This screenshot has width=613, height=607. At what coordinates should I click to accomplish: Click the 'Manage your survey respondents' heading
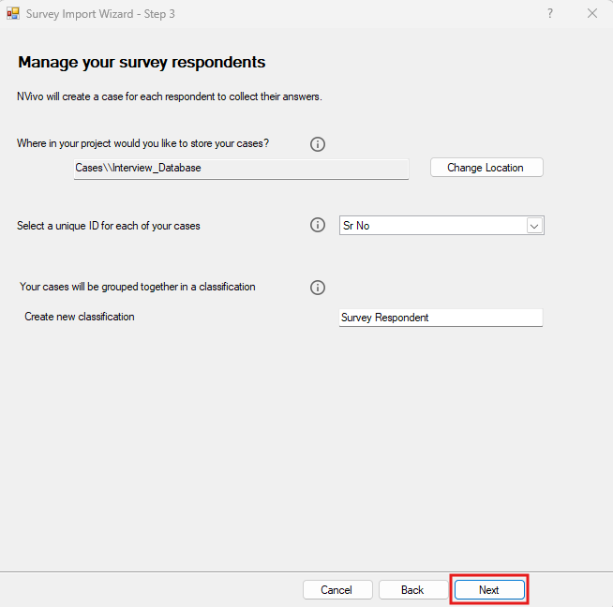tap(142, 63)
